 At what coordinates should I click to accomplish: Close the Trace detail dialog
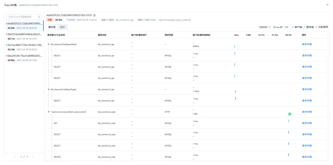327,5
